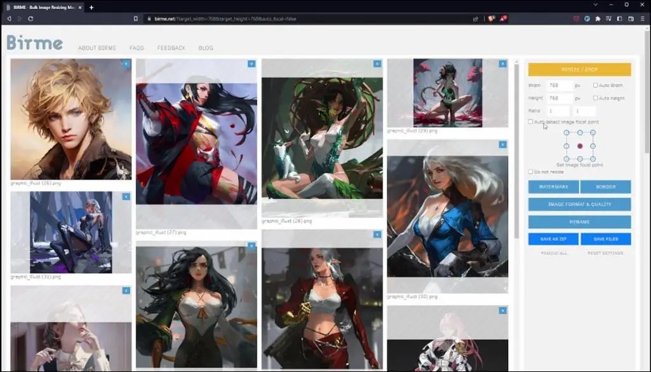The image size is (651, 372).
Task: Open the ABOUT BIRME page
Action: [97, 48]
